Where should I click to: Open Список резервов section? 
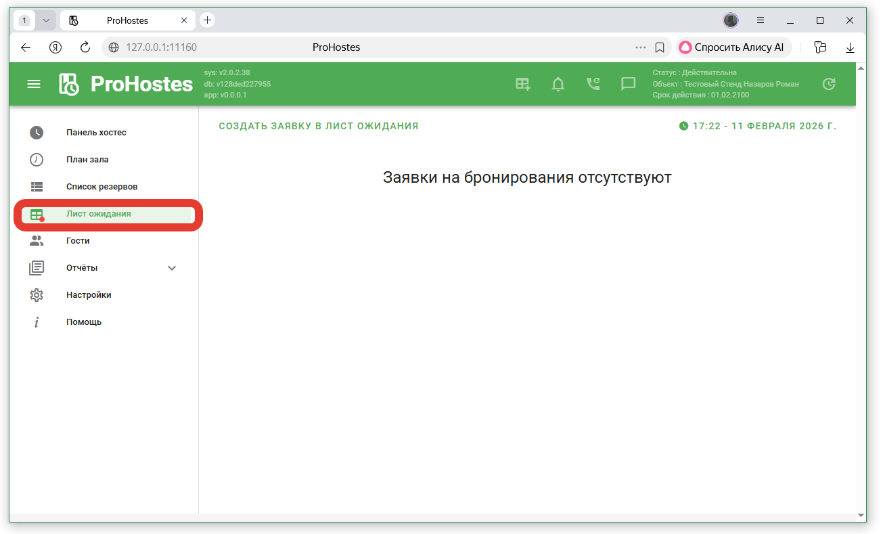point(101,187)
